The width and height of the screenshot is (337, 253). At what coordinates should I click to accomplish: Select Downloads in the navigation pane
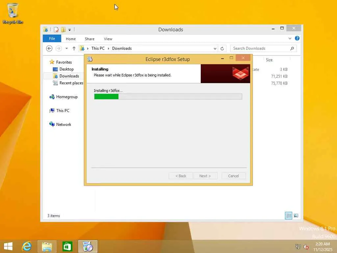[x=69, y=76]
